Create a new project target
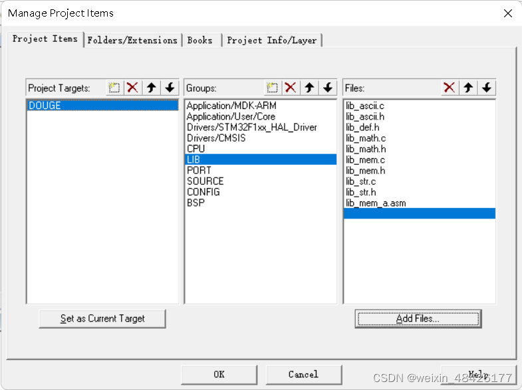 pyautogui.click(x=114, y=88)
